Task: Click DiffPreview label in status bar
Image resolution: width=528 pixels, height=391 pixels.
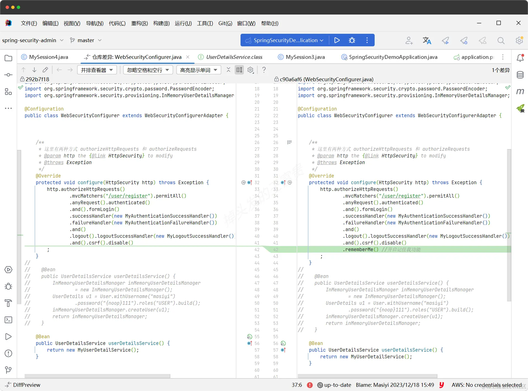Action: [x=27, y=385]
